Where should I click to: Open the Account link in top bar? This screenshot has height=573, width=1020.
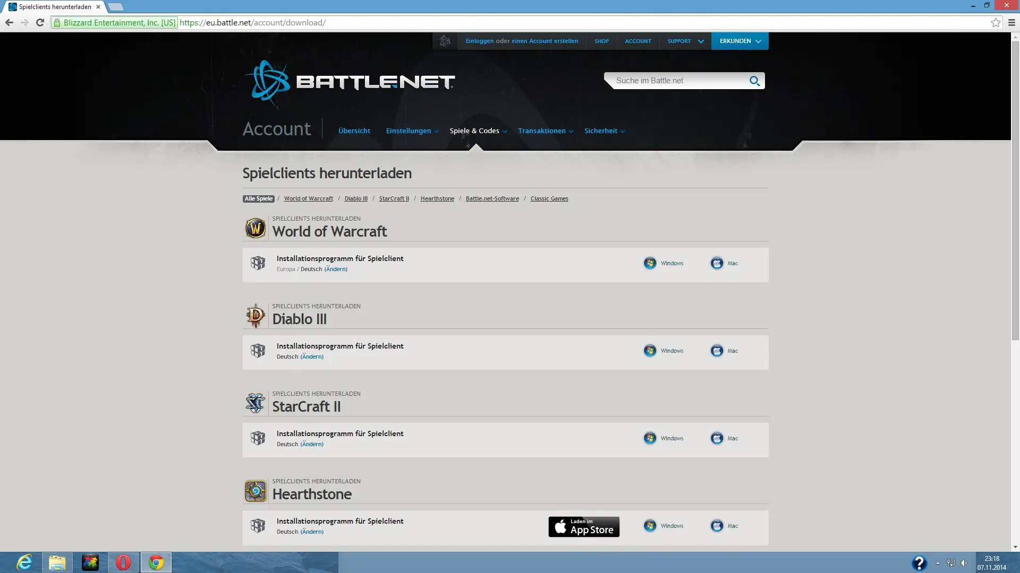pyautogui.click(x=638, y=41)
